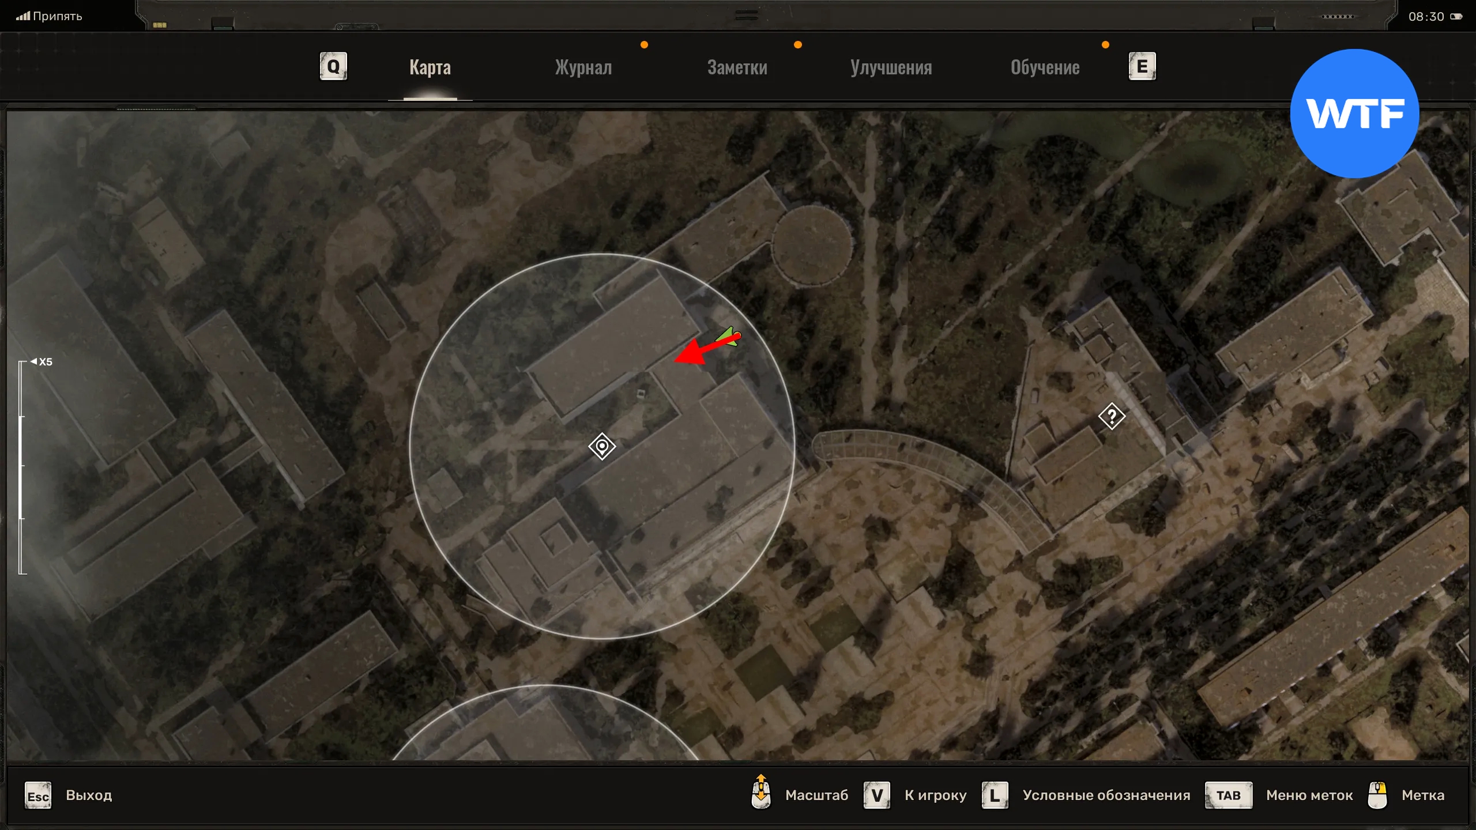Click the E key next-tab icon
The height and width of the screenshot is (830, 1476).
click(x=1142, y=67)
